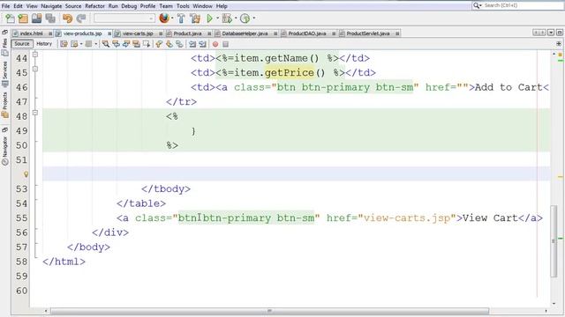Viewport: 565px width, 317px height.
Task: Open Run Project dropdown arrow
Action: (217, 18)
